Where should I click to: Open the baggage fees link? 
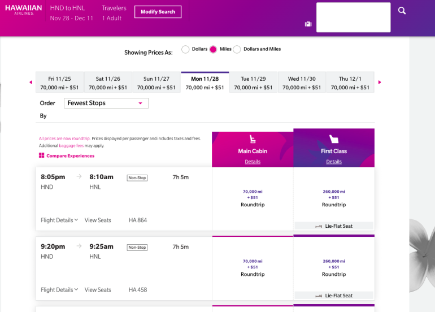72,145
